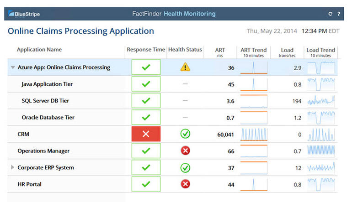
Task: Click Load Trend column header
Action: click(321, 52)
